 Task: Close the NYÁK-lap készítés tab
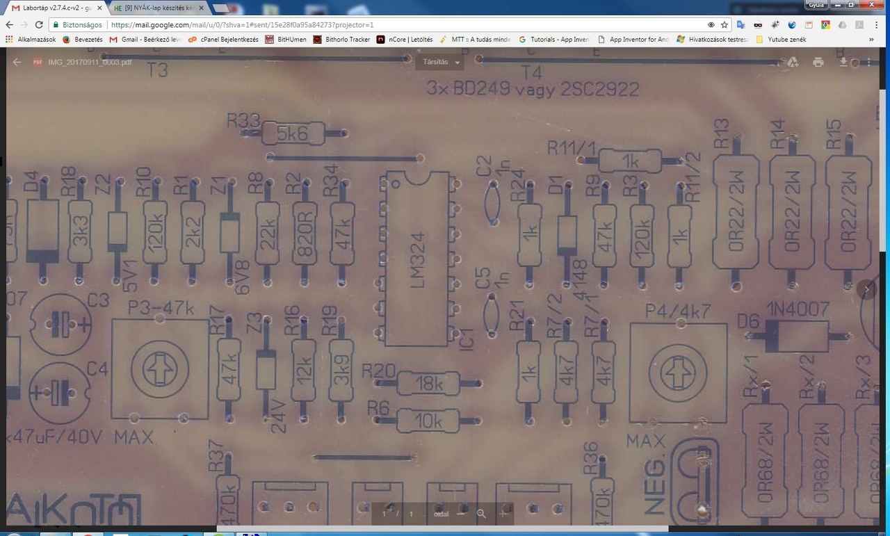click(200, 8)
